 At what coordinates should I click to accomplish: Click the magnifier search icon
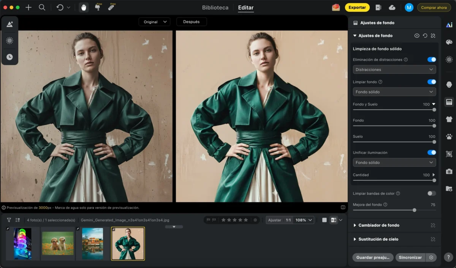point(42,8)
